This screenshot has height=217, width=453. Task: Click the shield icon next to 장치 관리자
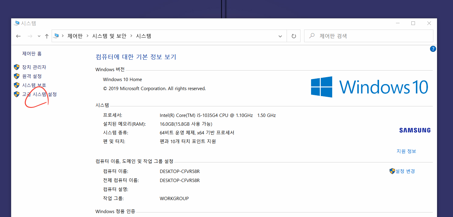click(17, 67)
